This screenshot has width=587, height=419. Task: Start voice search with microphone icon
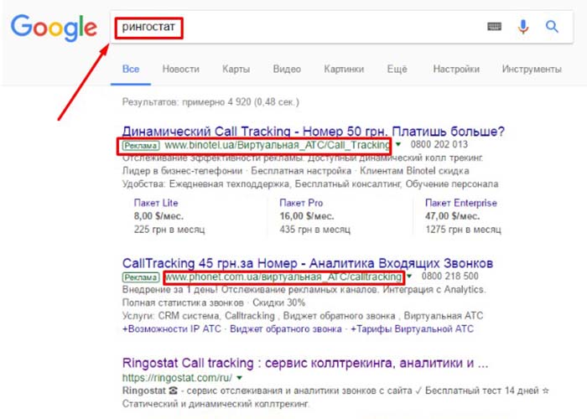(523, 27)
